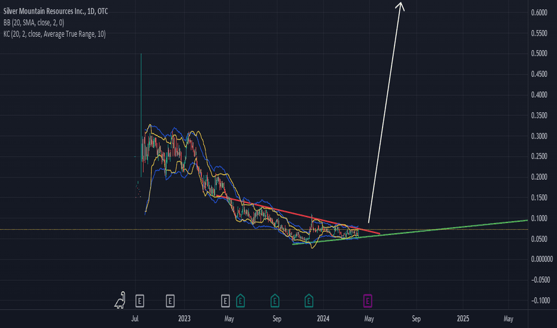This screenshot has height=328, width=557.
Task: Select the red descending trendline
Action: pos(298,215)
